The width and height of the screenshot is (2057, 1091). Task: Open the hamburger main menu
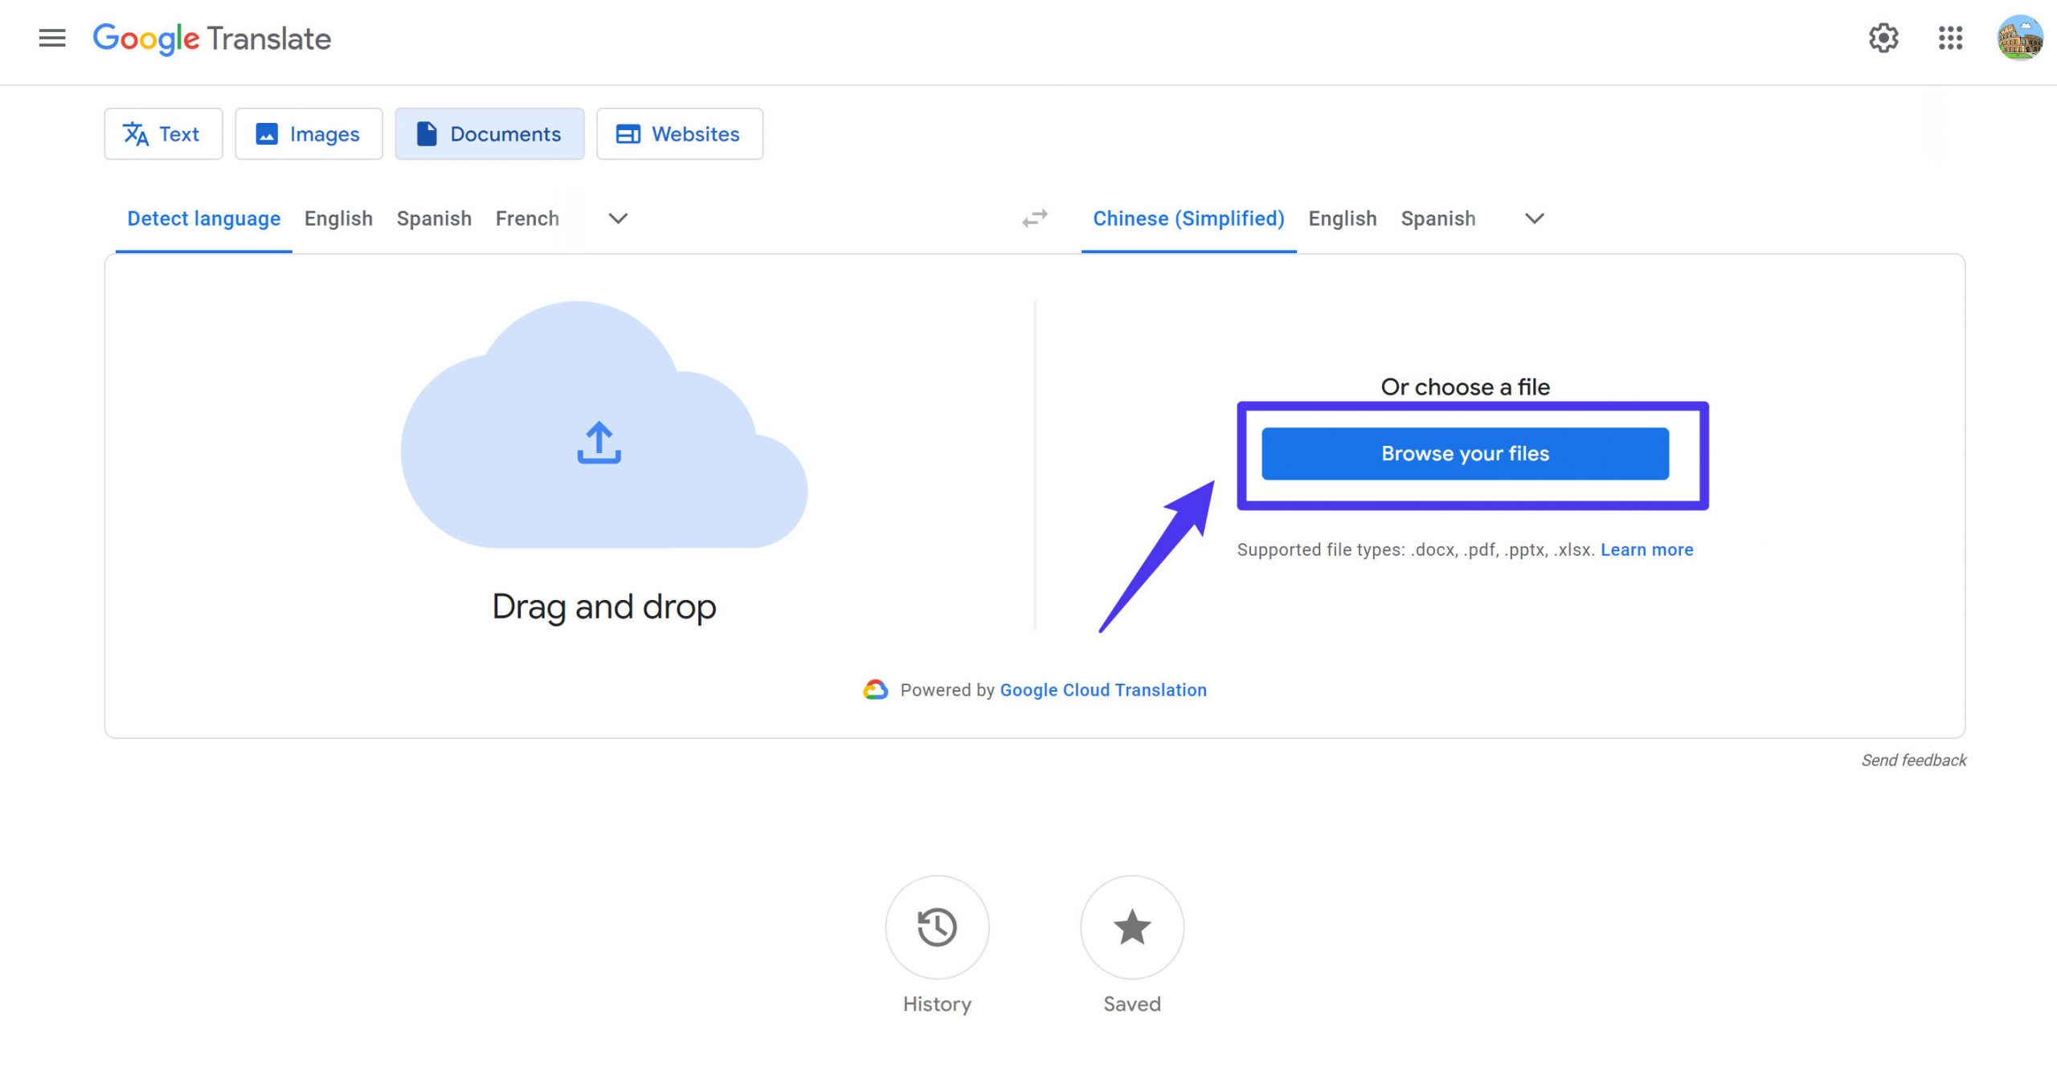pyautogui.click(x=52, y=38)
